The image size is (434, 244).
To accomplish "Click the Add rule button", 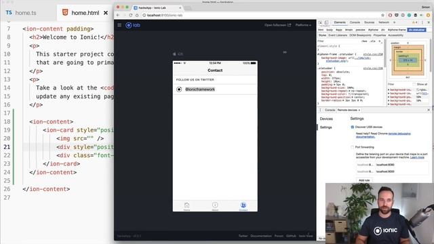I will tap(364, 180).
